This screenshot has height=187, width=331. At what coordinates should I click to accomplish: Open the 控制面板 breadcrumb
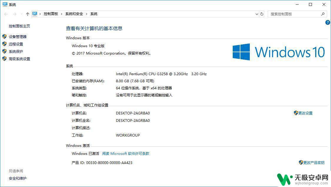tap(51, 14)
